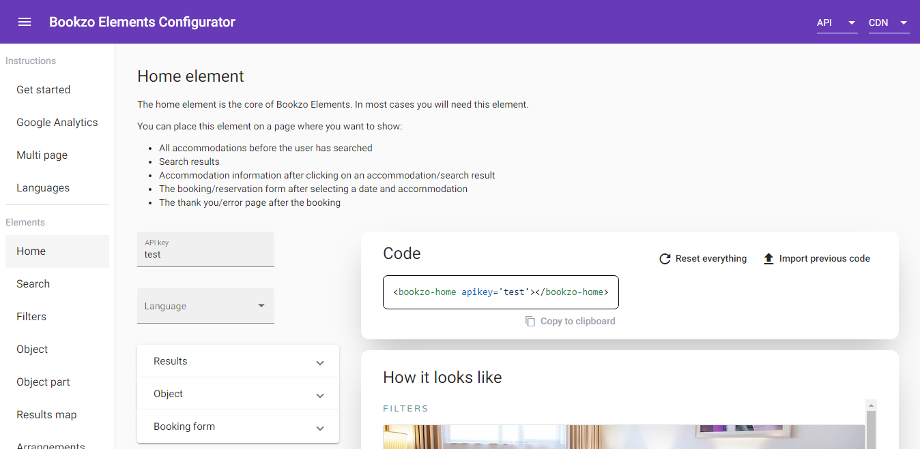Expand the Results panel

238,361
